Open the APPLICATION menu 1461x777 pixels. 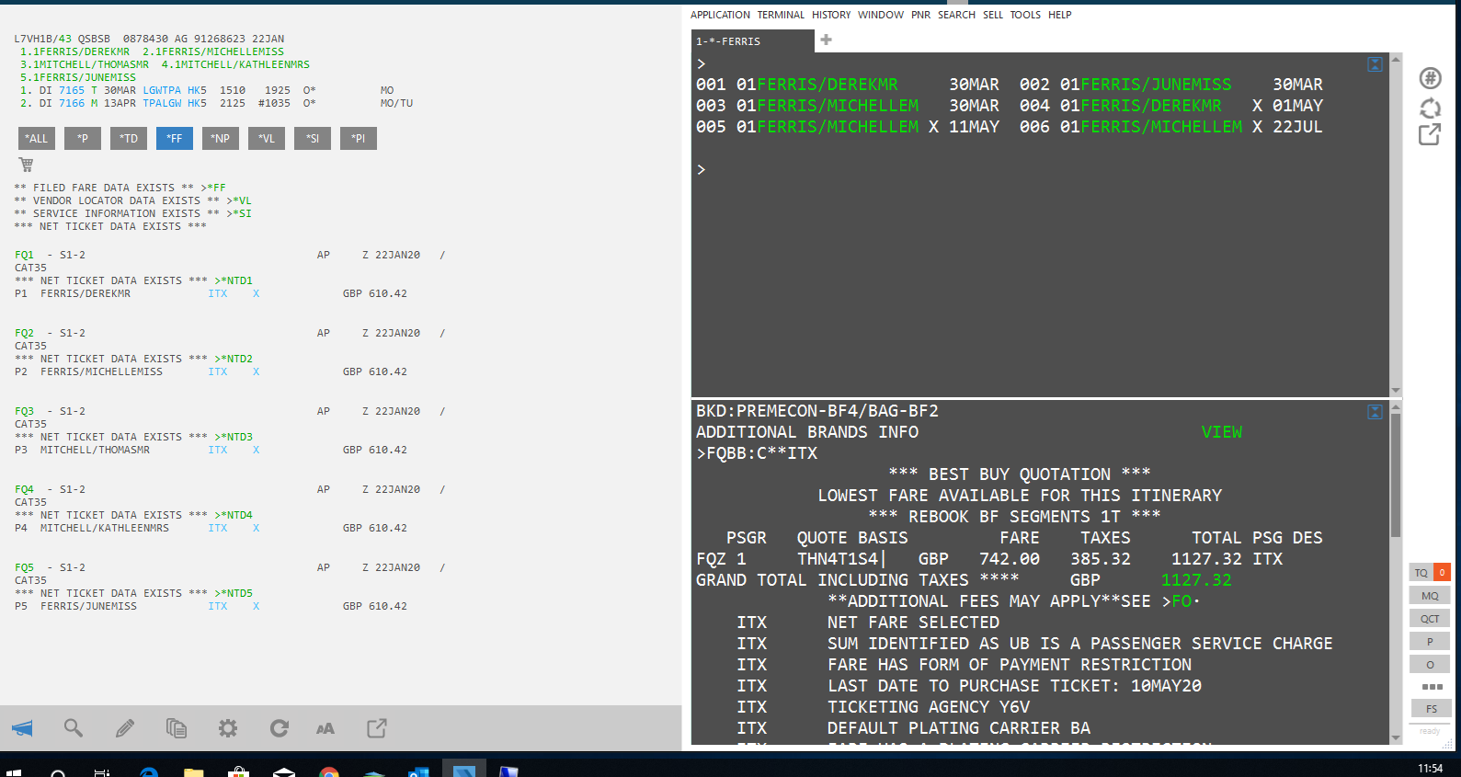coord(720,15)
